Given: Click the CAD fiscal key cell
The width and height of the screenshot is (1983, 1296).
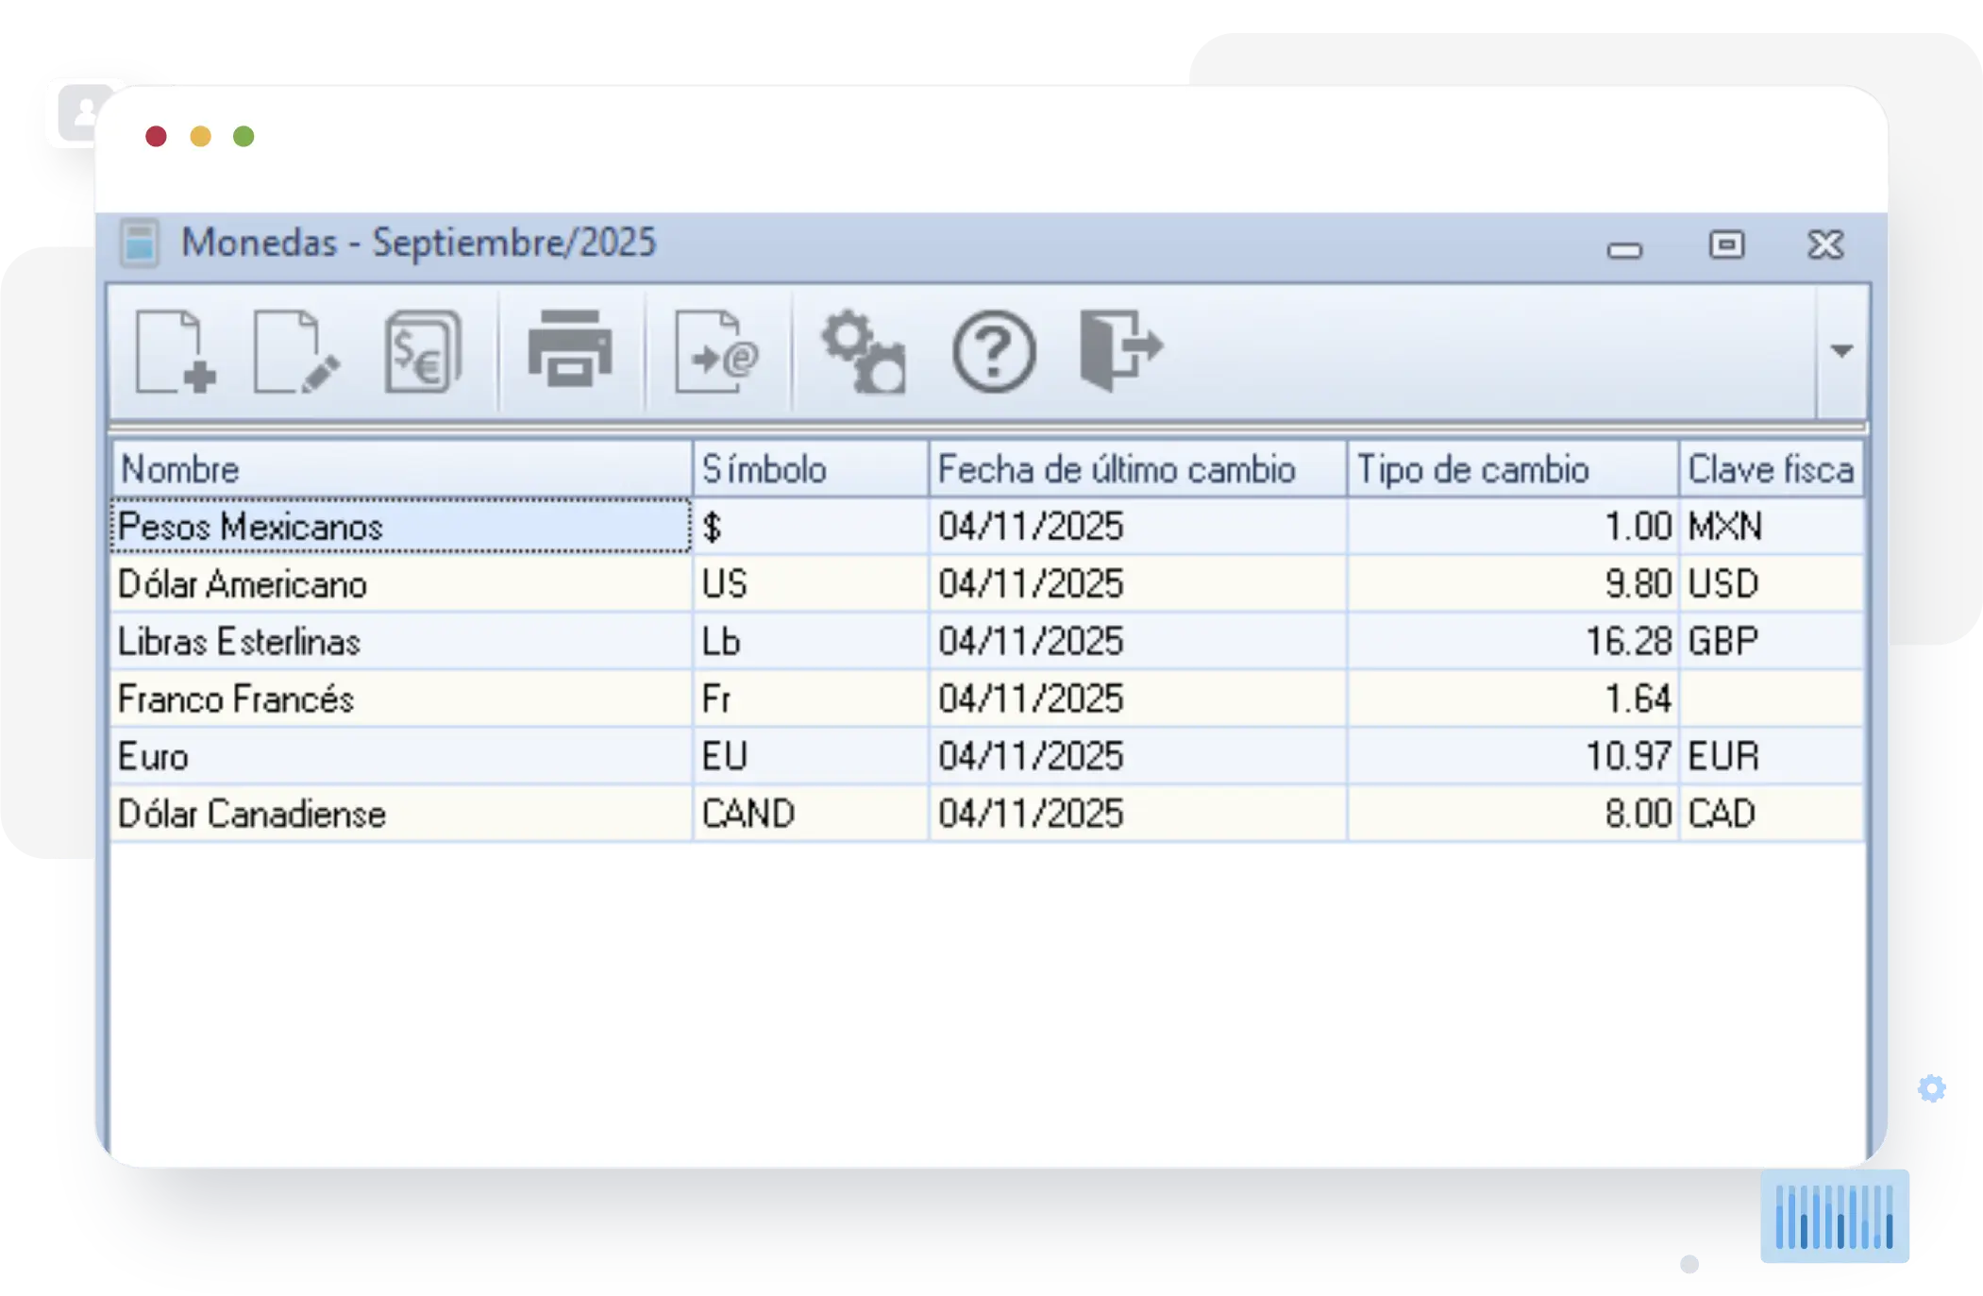Looking at the screenshot, I should pos(1771,814).
